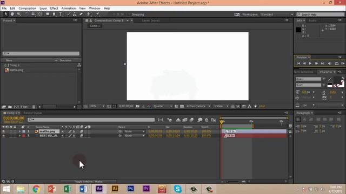Delete selected project item with trash icon

coord(34,107)
